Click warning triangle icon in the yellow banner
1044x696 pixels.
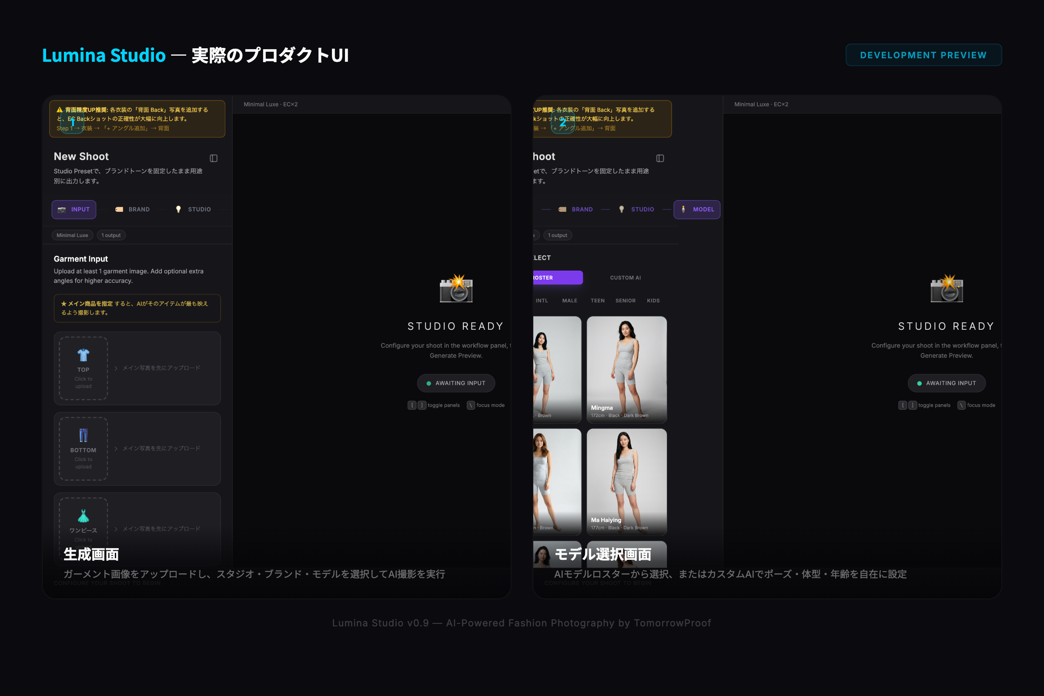click(x=60, y=110)
